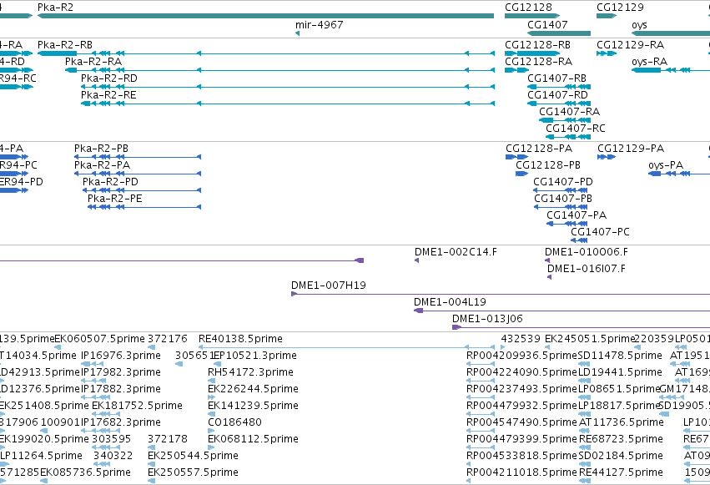The image size is (710, 485).
Task: Click transcript CG12129-RA label
Action: tap(630, 45)
